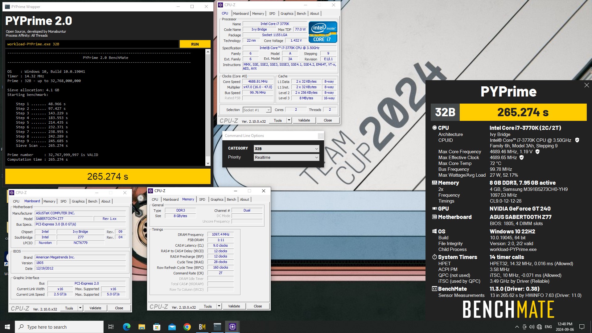The height and width of the screenshot is (333, 592).
Task: Click the Motherboard icon in BenchMate panel
Action: [x=434, y=217]
